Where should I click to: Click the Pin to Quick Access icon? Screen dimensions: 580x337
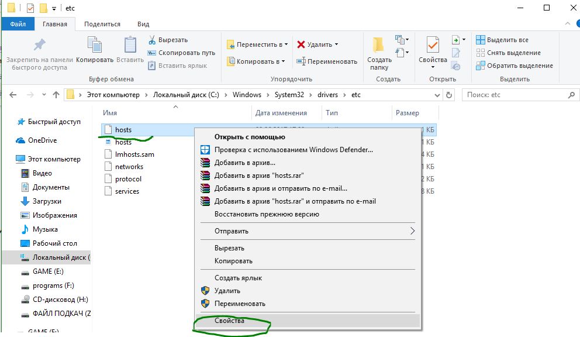pos(39,46)
